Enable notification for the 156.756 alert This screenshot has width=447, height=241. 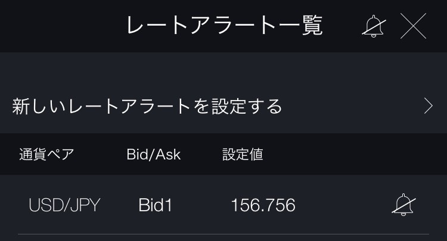click(x=403, y=205)
